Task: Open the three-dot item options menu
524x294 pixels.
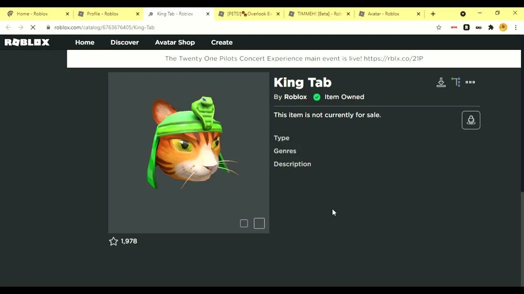Action: click(470, 82)
